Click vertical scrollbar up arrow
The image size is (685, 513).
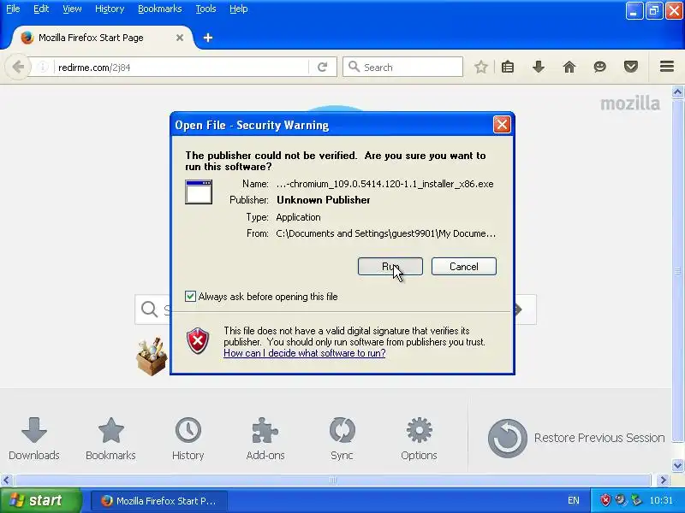point(677,91)
